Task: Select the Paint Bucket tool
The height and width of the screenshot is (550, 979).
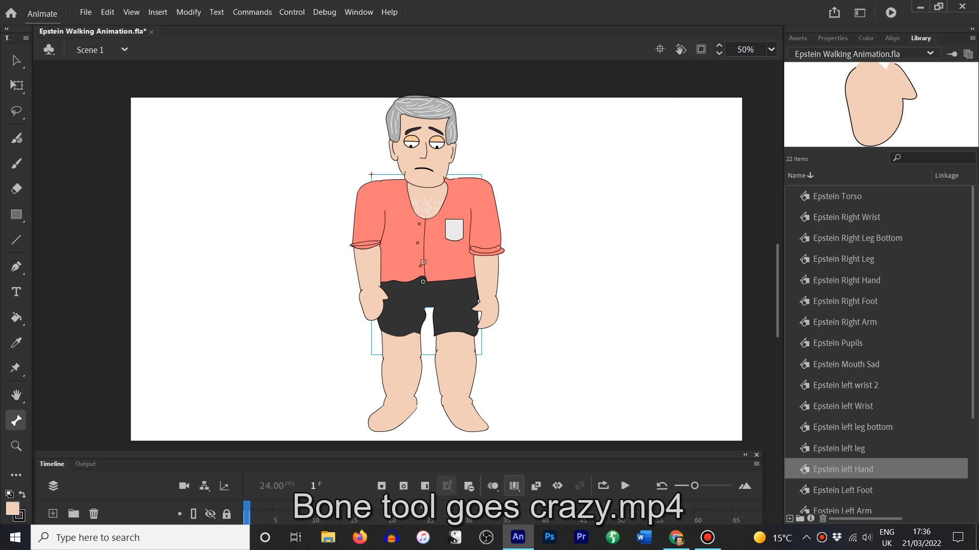Action: click(16, 318)
